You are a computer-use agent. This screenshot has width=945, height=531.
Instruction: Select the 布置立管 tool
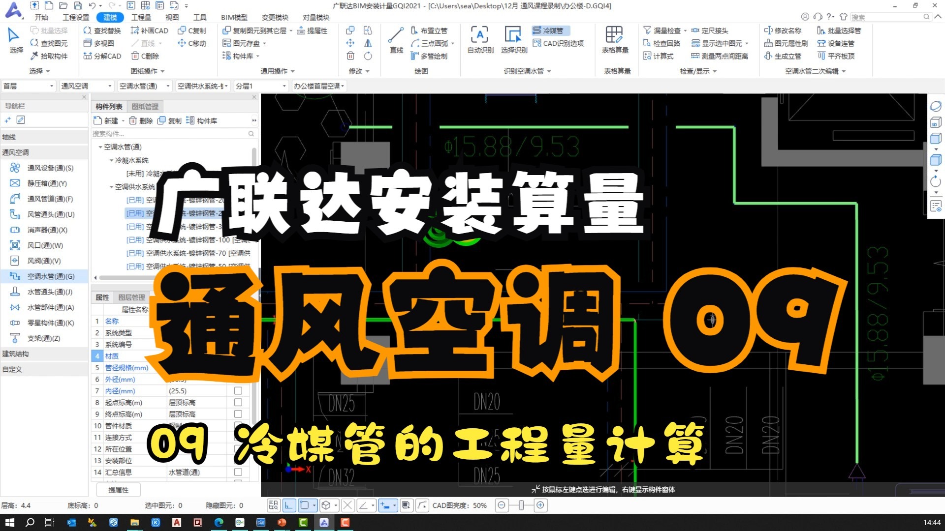(431, 30)
